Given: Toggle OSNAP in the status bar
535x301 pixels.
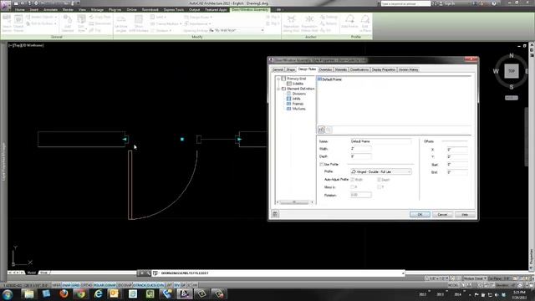Looking at the screenshot, I should click(x=110, y=285).
